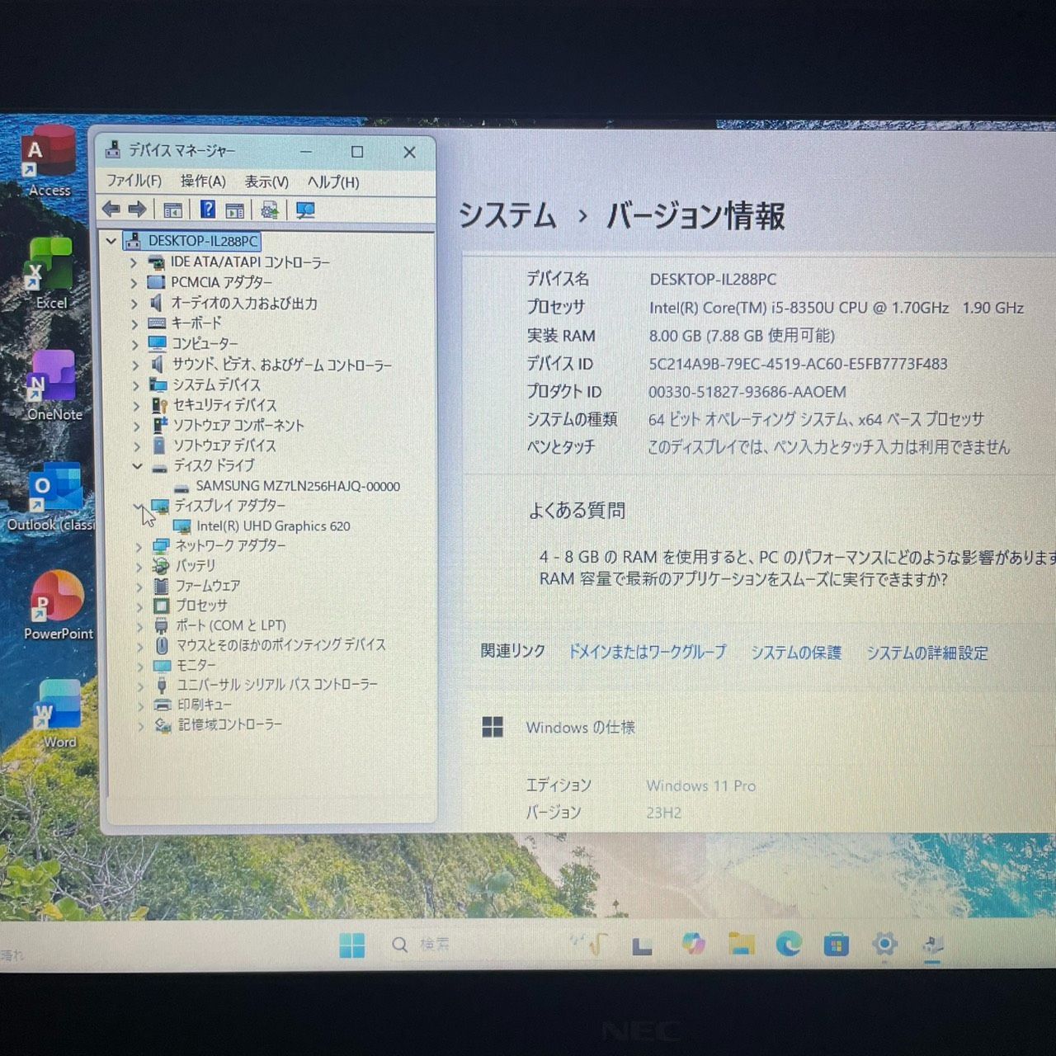
Task: Click the システムの保護 link
Action: point(795,653)
